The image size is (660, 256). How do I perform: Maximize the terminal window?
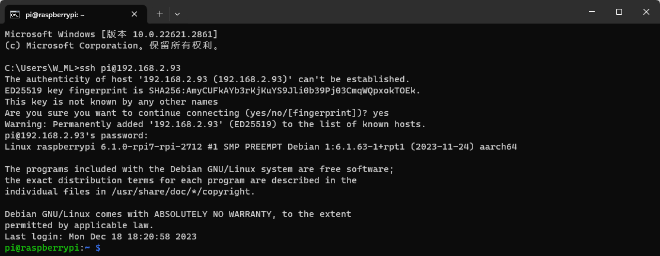[618, 12]
